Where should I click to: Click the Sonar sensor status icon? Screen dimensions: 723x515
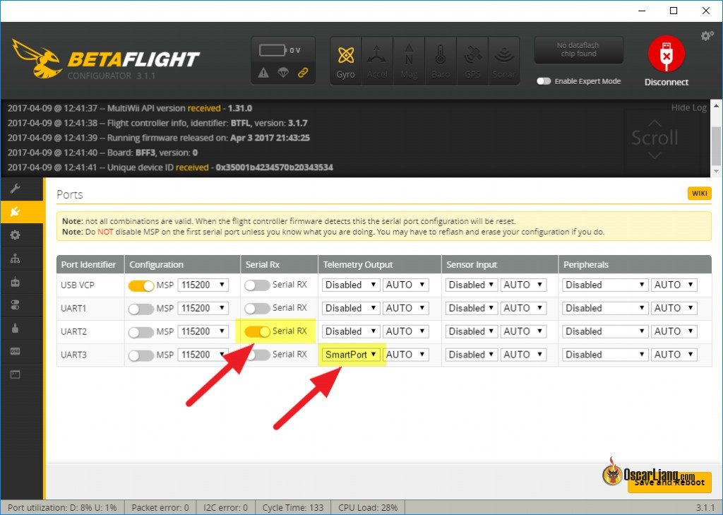point(504,61)
